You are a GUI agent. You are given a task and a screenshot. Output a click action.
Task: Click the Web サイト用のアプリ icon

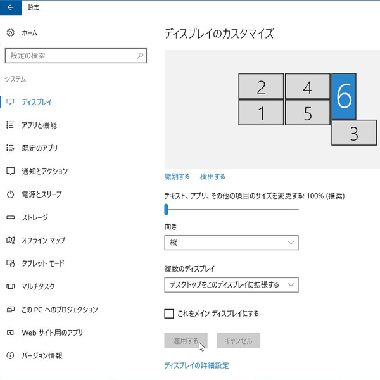click(x=10, y=332)
